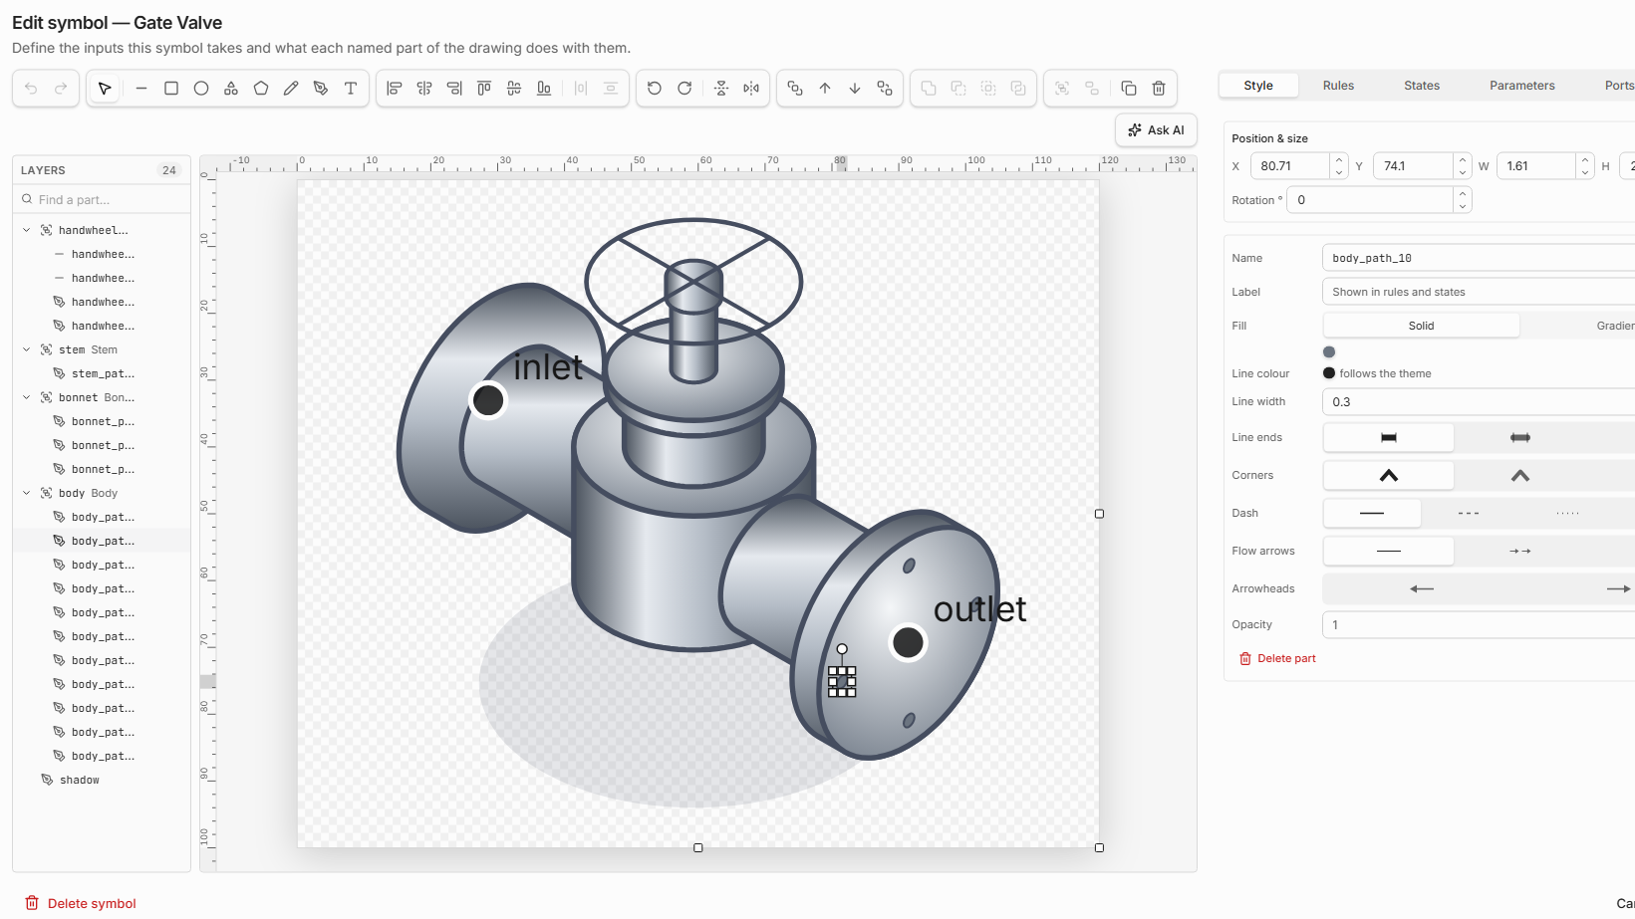This screenshot has height=919, width=1635.
Task: Pick the line drawing tool
Action: coord(141,89)
